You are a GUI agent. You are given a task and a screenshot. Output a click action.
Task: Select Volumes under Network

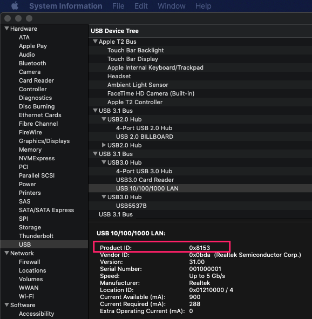31,279
